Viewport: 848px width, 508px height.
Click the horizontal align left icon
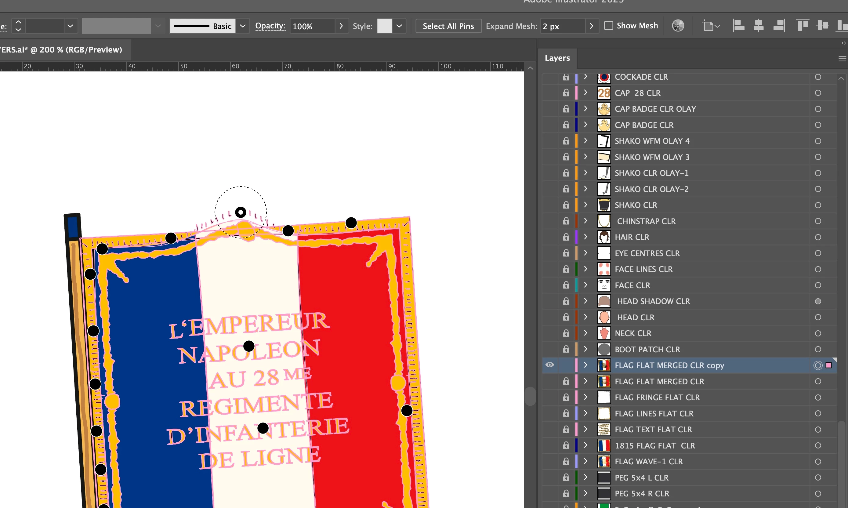738,26
